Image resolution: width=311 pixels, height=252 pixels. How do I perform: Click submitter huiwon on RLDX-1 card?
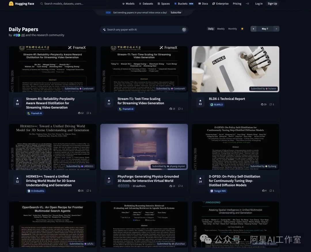[x=263, y=89]
